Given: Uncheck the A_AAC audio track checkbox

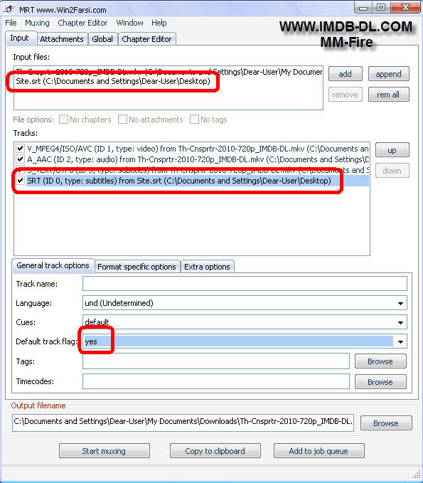Looking at the screenshot, I should (x=21, y=159).
